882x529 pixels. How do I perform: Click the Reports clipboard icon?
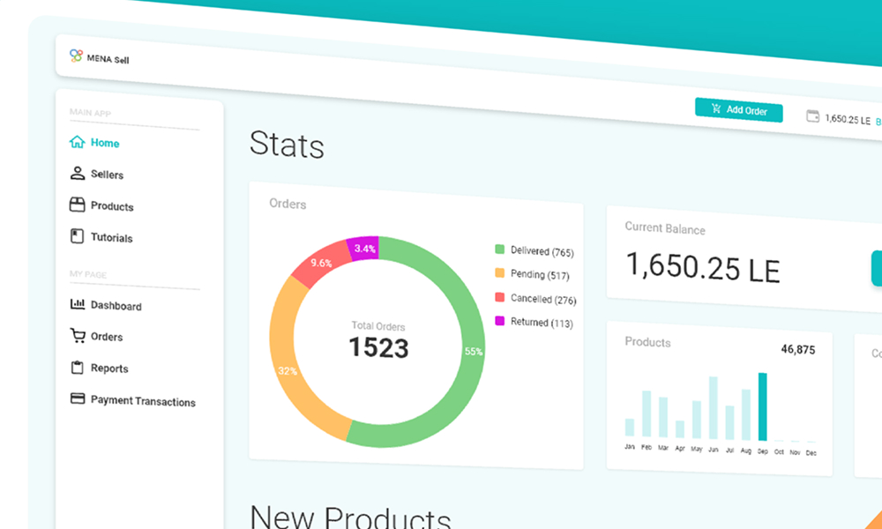click(77, 367)
